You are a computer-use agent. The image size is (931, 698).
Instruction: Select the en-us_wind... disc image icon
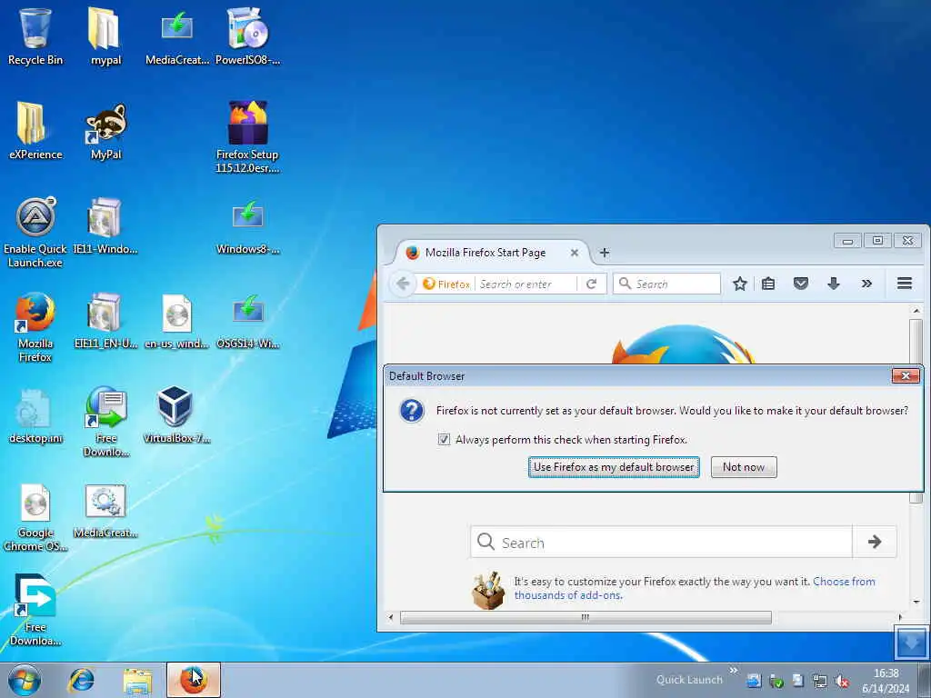point(177,321)
